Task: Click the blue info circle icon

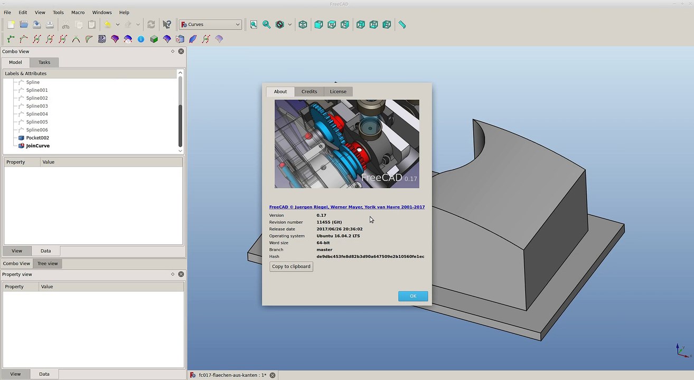Action: click(141, 39)
